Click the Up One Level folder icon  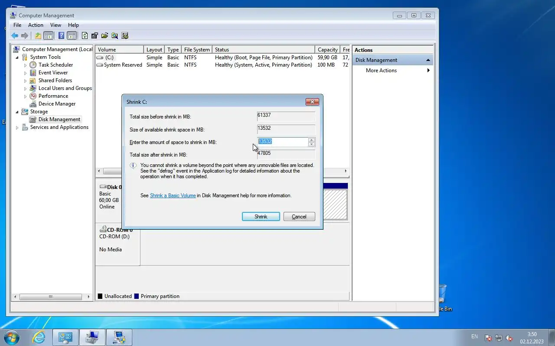[x=38, y=36]
